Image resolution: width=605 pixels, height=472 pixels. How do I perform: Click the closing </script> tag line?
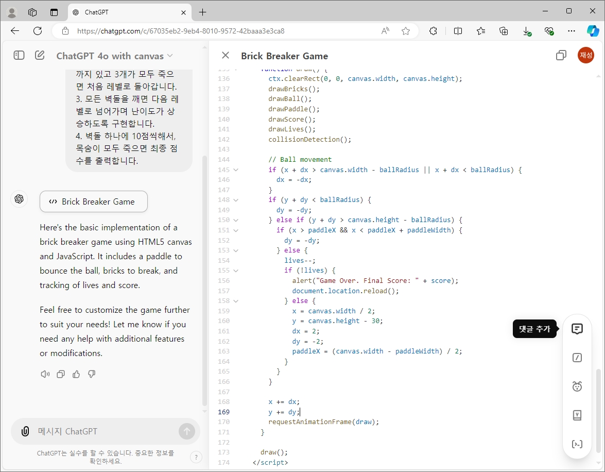point(270,462)
